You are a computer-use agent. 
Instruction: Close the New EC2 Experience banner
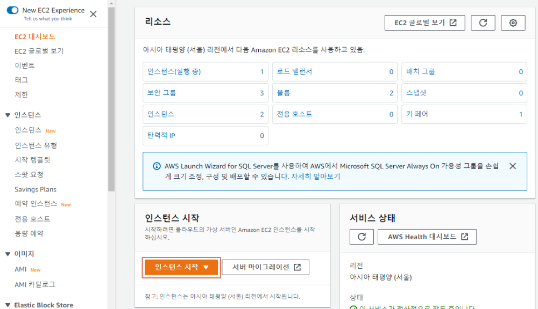point(93,14)
